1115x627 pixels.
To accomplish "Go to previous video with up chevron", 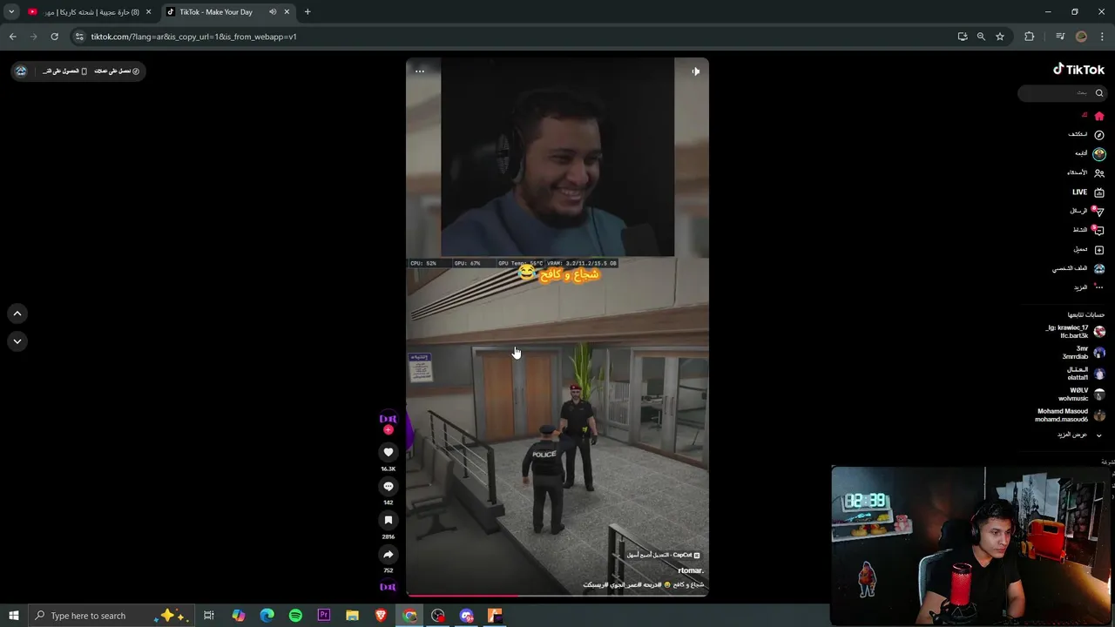I will coord(17,313).
